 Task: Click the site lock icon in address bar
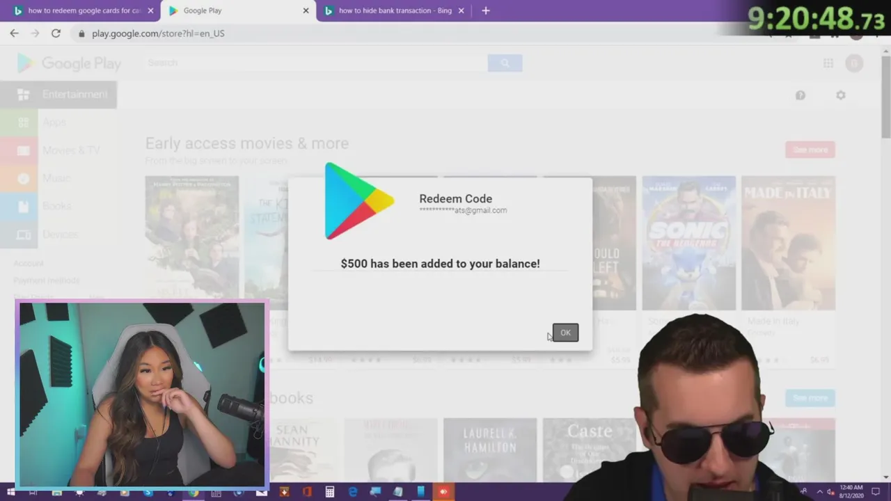(x=81, y=33)
